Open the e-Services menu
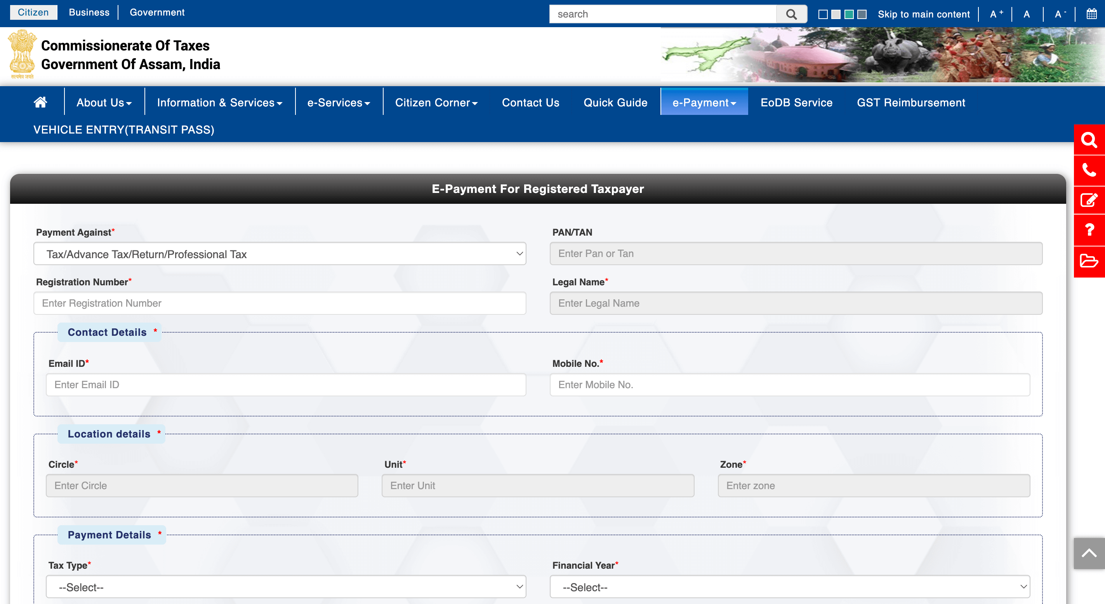 click(339, 102)
